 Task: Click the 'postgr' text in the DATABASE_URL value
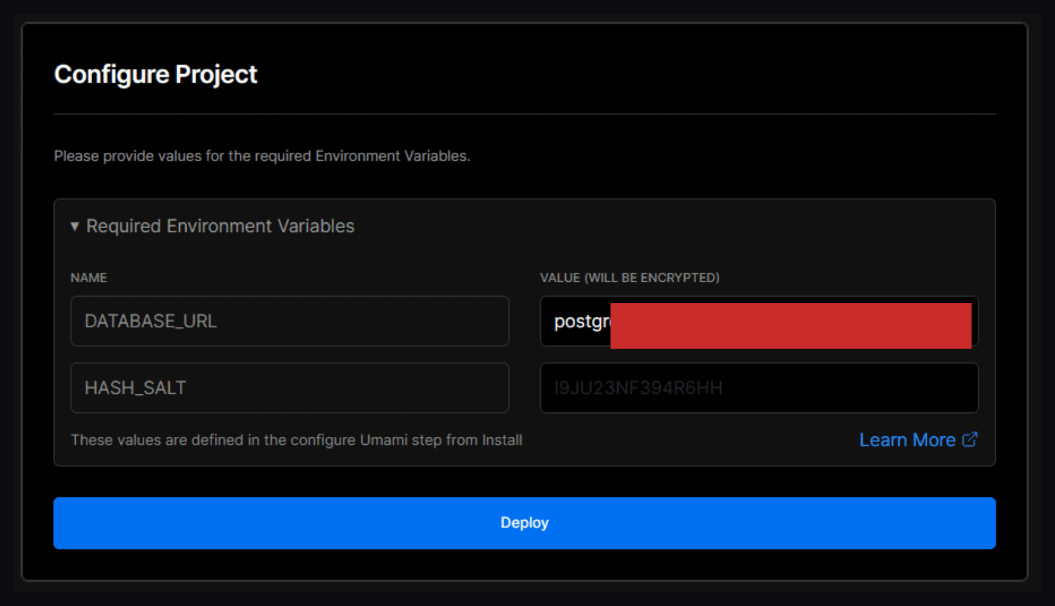pyautogui.click(x=582, y=321)
